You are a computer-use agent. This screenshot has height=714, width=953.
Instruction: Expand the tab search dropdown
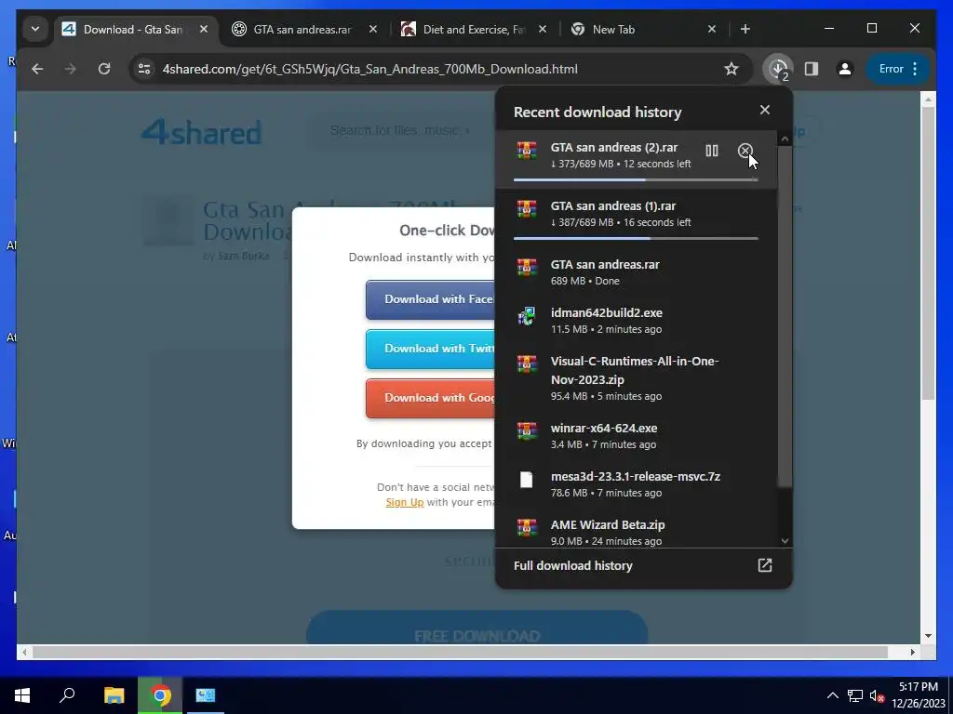[35, 29]
